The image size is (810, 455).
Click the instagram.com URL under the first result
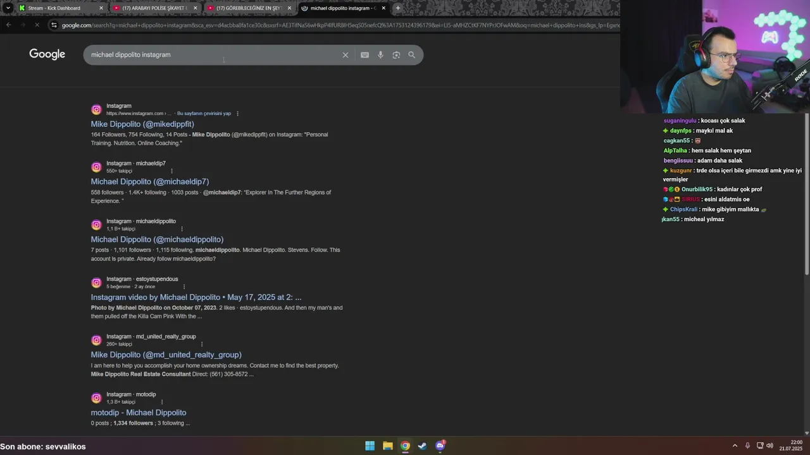(139, 114)
